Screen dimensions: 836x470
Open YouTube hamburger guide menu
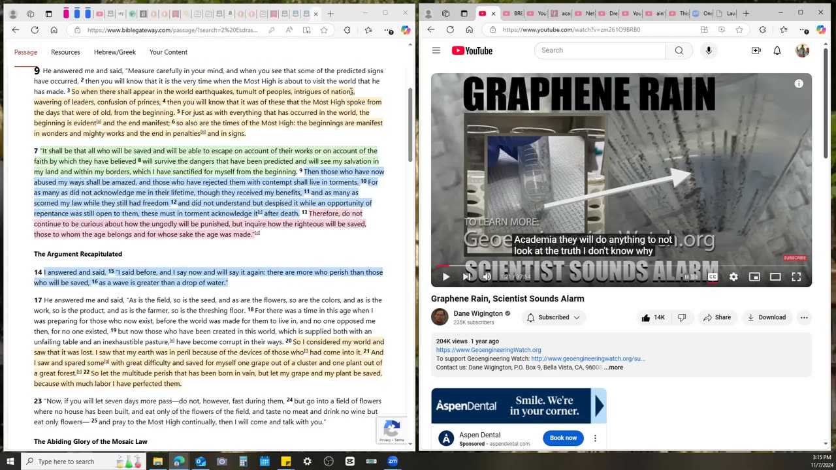click(436, 50)
